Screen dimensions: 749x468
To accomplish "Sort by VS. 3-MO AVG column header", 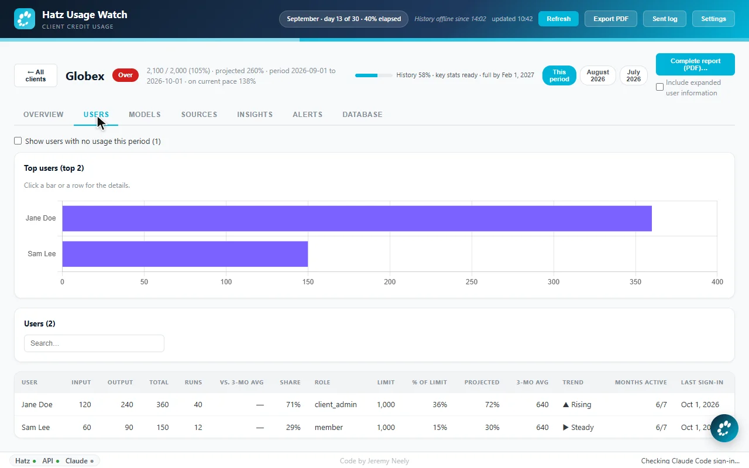I will pos(242,383).
